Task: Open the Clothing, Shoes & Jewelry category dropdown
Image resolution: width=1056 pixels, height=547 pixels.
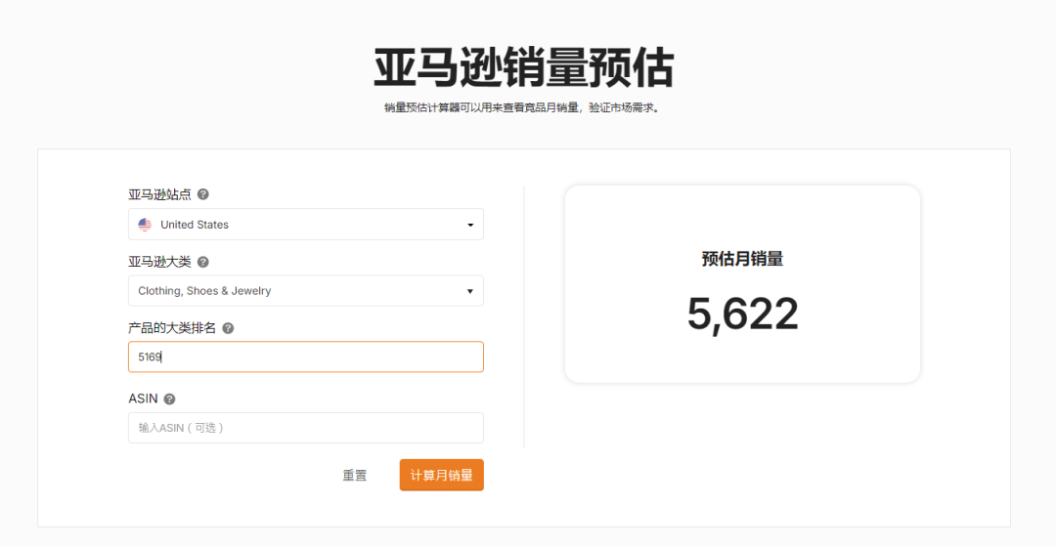Action: click(x=306, y=291)
